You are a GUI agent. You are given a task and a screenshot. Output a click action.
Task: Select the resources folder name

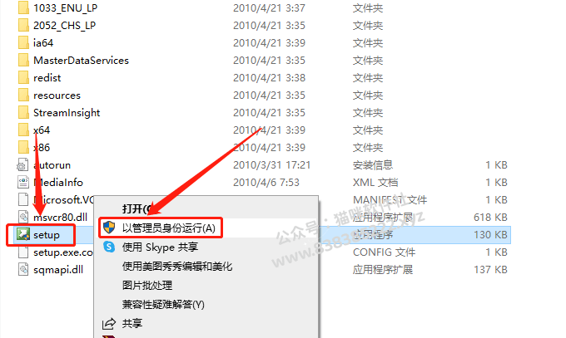point(57,96)
